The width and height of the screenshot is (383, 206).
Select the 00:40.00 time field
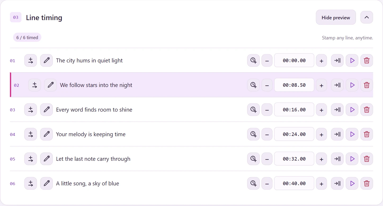coord(294,184)
